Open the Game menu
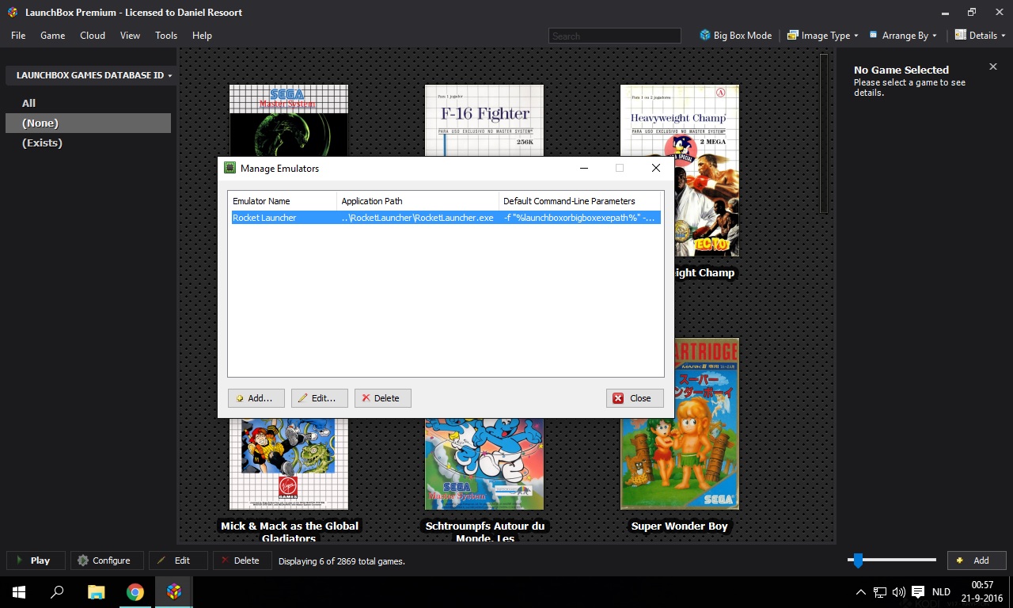Viewport: 1013px width, 608px height. point(53,36)
